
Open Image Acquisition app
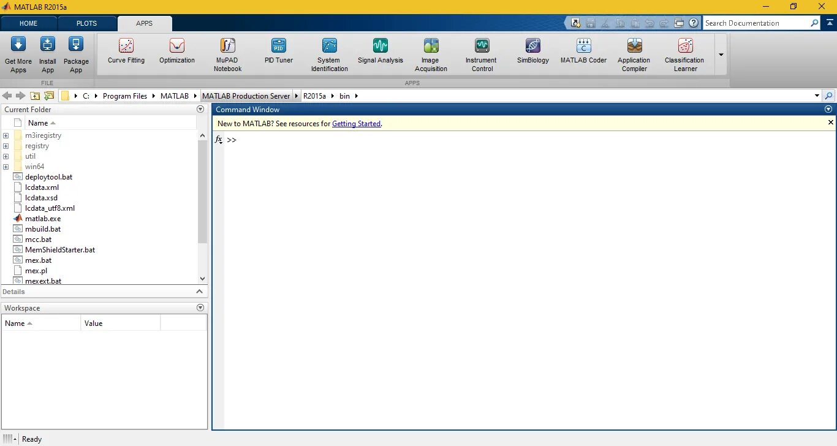click(431, 55)
